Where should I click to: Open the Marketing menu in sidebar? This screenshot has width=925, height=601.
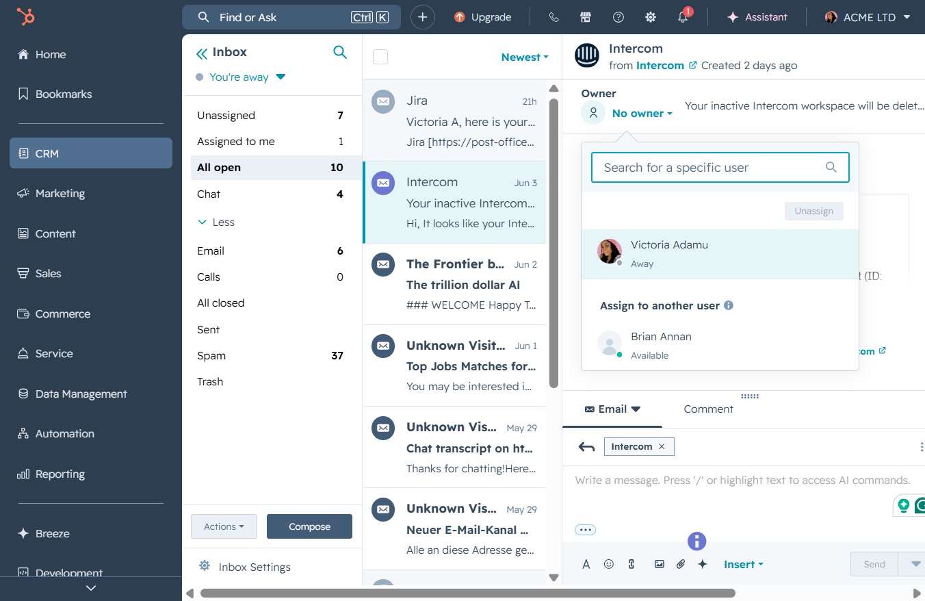[91, 194]
